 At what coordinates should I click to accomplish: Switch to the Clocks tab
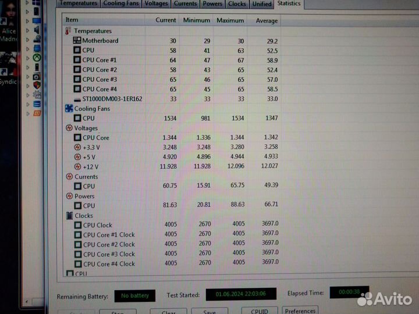[x=237, y=3]
